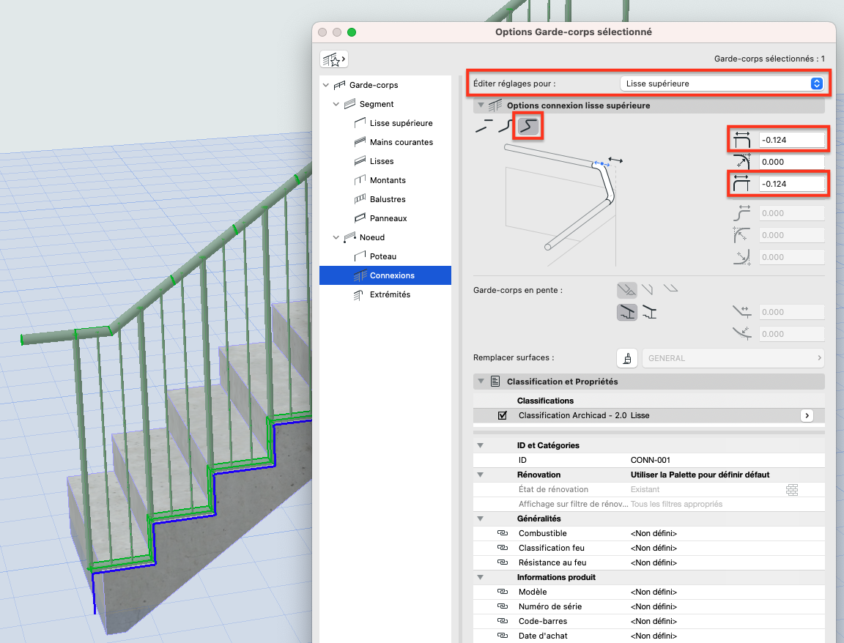Select Montants in tree
The height and width of the screenshot is (643, 844).
[388, 180]
